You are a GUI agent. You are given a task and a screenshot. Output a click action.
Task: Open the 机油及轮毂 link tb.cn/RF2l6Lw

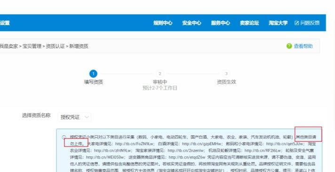263,150
